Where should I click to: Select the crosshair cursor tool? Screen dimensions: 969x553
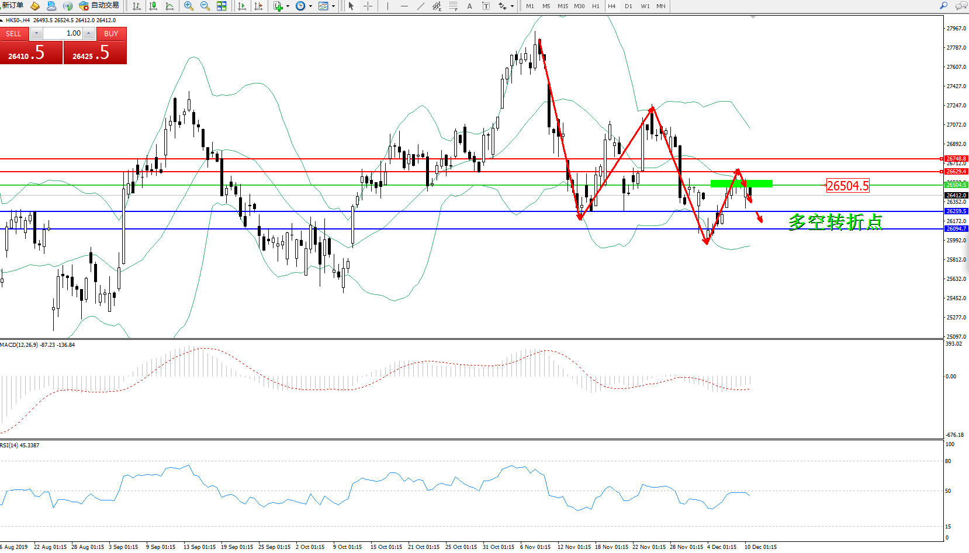point(368,6)
